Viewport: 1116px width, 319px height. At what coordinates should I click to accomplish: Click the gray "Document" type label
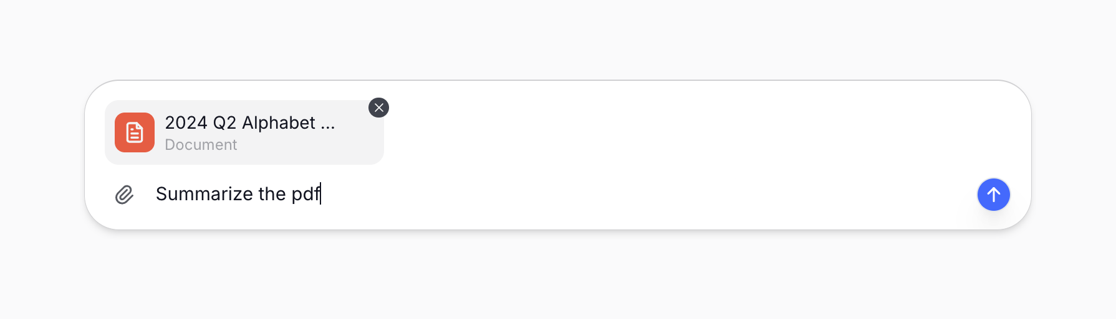tap(201, 145)
